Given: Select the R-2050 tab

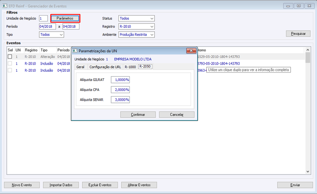Looking at the screenshot, I should 145,66.
